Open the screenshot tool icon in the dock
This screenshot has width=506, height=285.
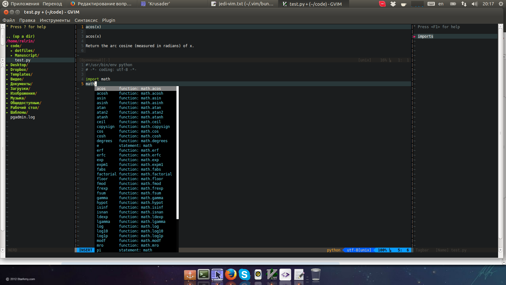pyautogui.click(x=217, y=275)
